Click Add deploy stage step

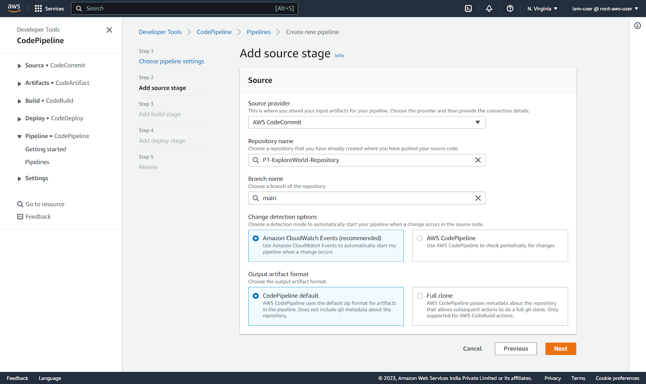click(x=162, y=141)
